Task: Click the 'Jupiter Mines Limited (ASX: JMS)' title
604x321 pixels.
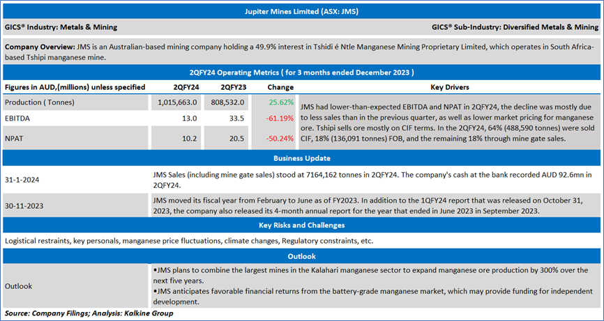Action: (301, 12)
